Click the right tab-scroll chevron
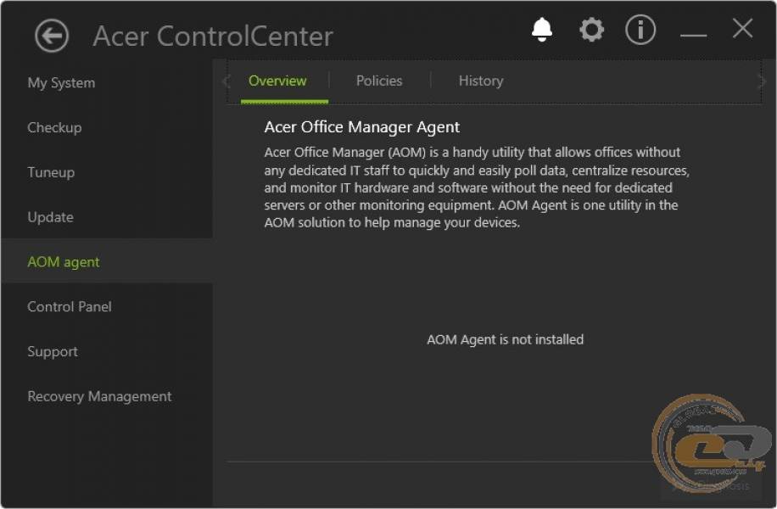The height and width of the screenshot is (509, 777). pos(762,81)
